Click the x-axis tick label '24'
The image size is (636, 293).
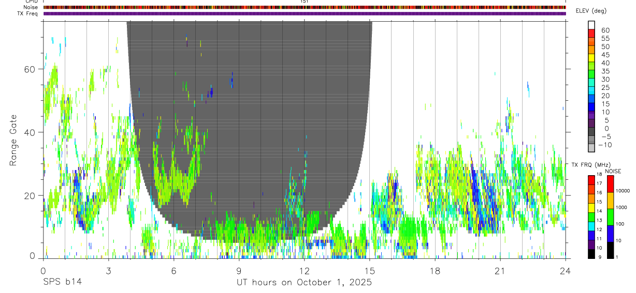point(565,270)
